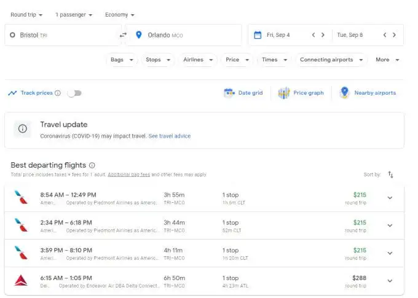The height and width of the screenshot is (298, 418).
Task: Show Nearby airports
Action: pos(368,93)
